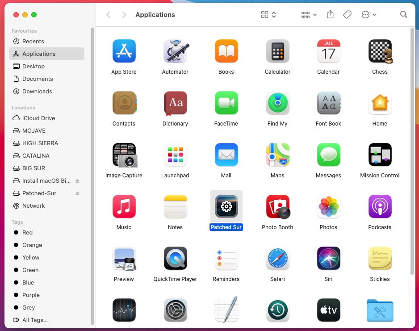Select the Launchpad app icon
Viewport: 419px width, 331px height.
175,155
